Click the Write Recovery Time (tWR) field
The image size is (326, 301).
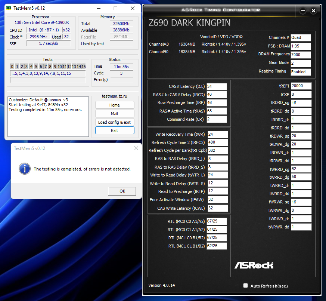pos(218,135)
